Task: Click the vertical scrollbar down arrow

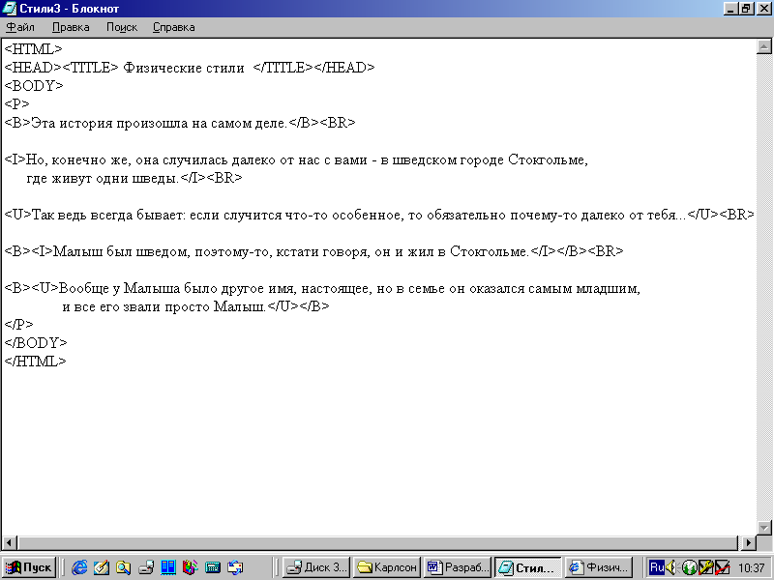Action: point(763,527)
